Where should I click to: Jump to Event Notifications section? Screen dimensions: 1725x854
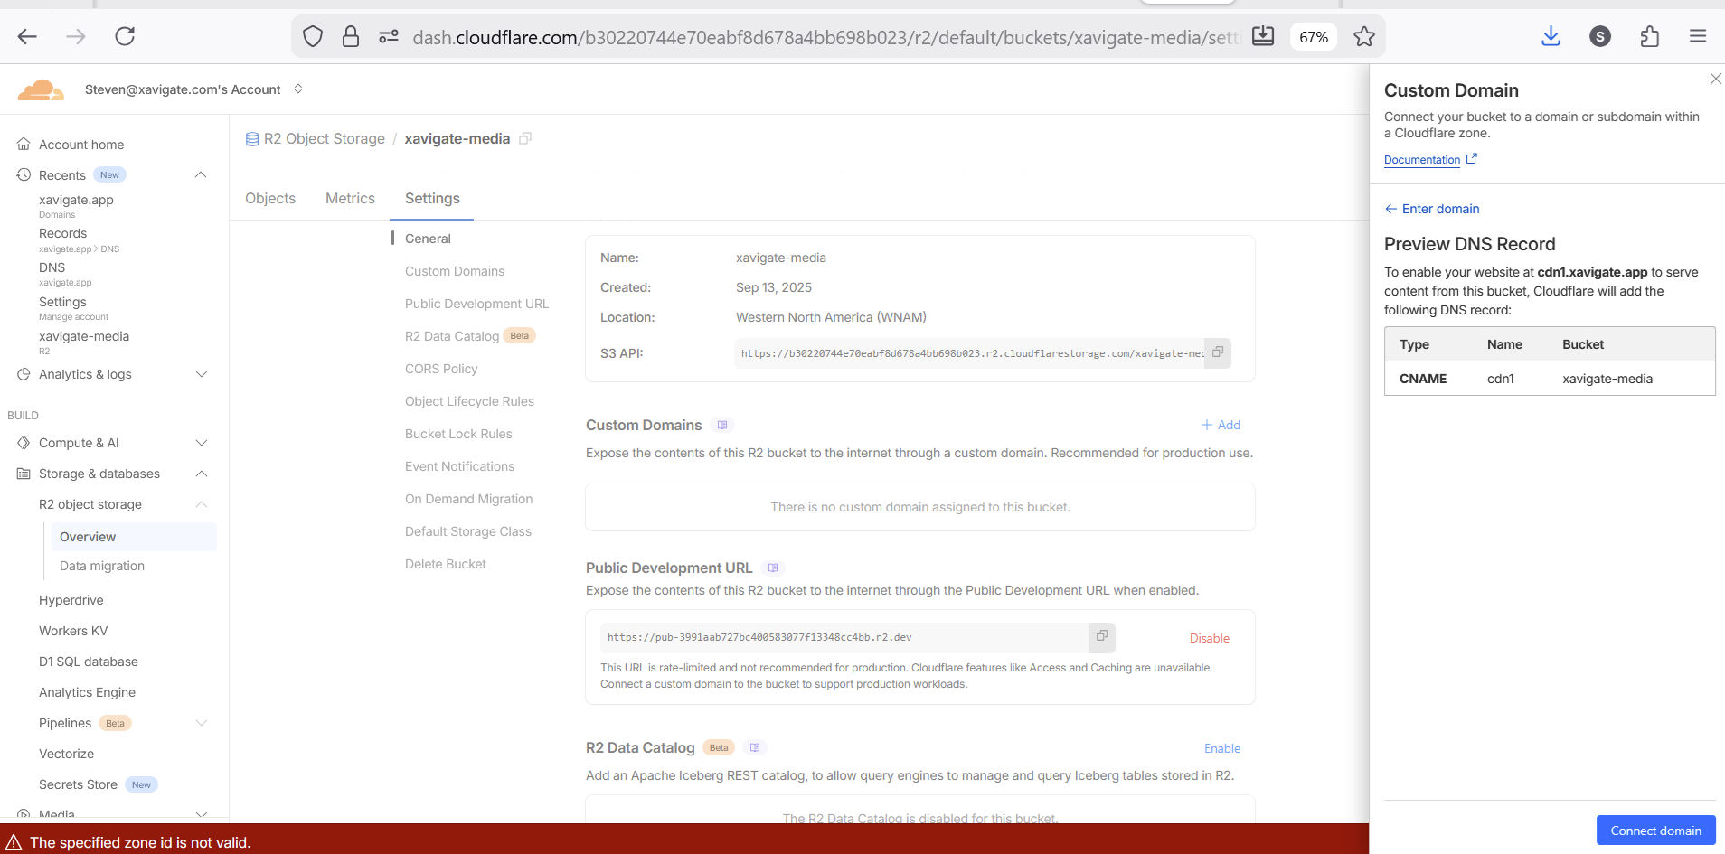[x=459, y=466]
